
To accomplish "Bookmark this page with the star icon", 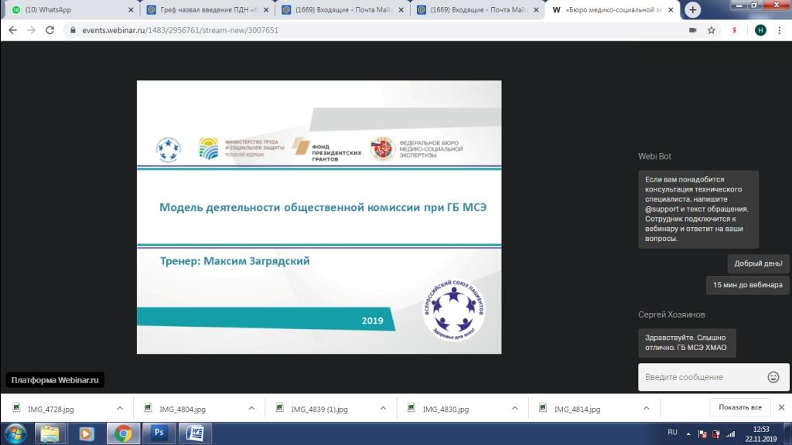I will [x=711, y=30].
